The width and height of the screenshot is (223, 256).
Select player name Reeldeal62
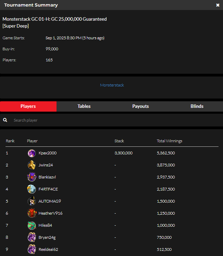(x=48, y=249)
